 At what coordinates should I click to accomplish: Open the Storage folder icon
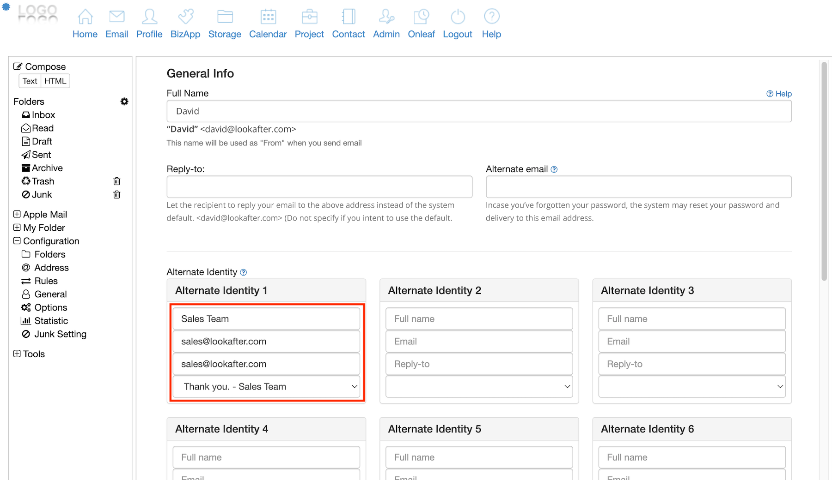click(x=225, y=17)
